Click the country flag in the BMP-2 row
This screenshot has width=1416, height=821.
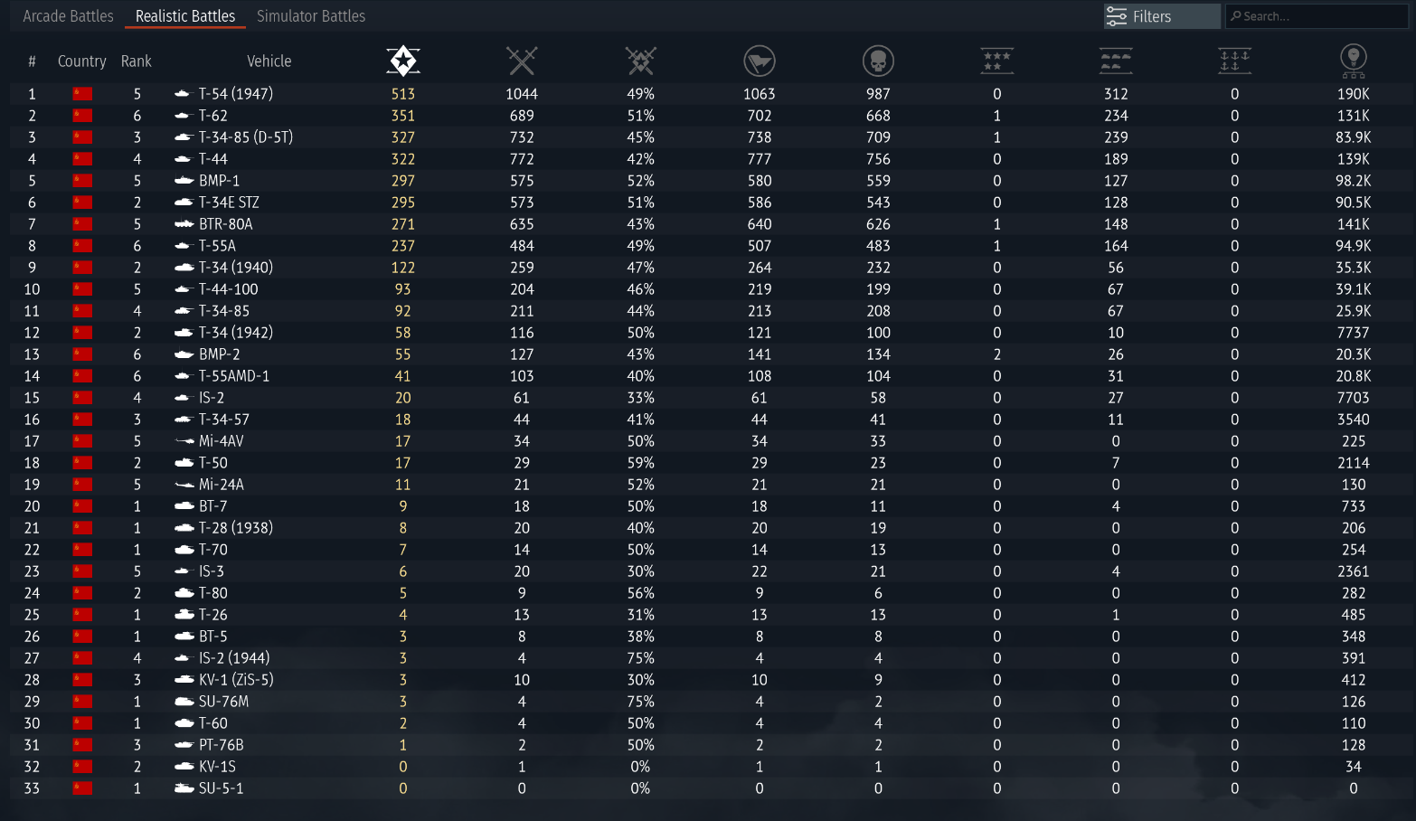coord(82,354)
